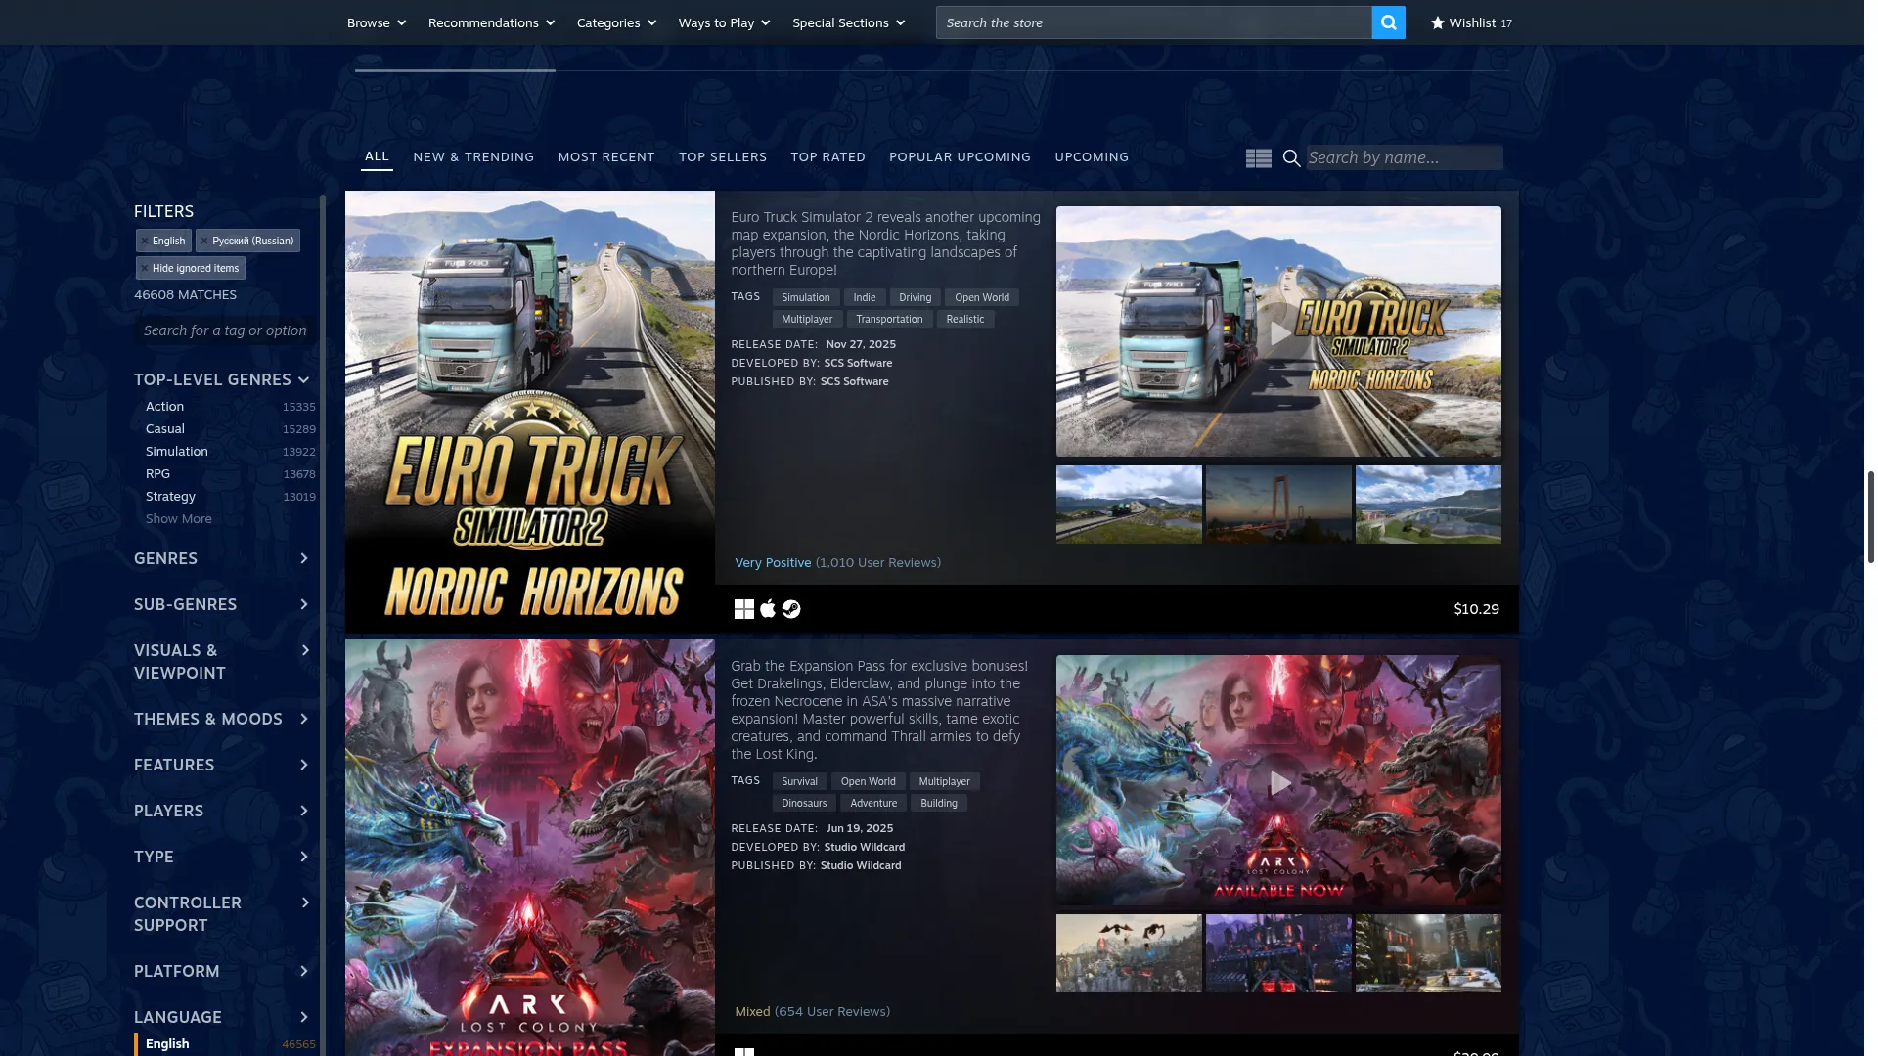Toggle the Strategy genre filter
Screen dimensions: 1878x1056
pos(230,497)
